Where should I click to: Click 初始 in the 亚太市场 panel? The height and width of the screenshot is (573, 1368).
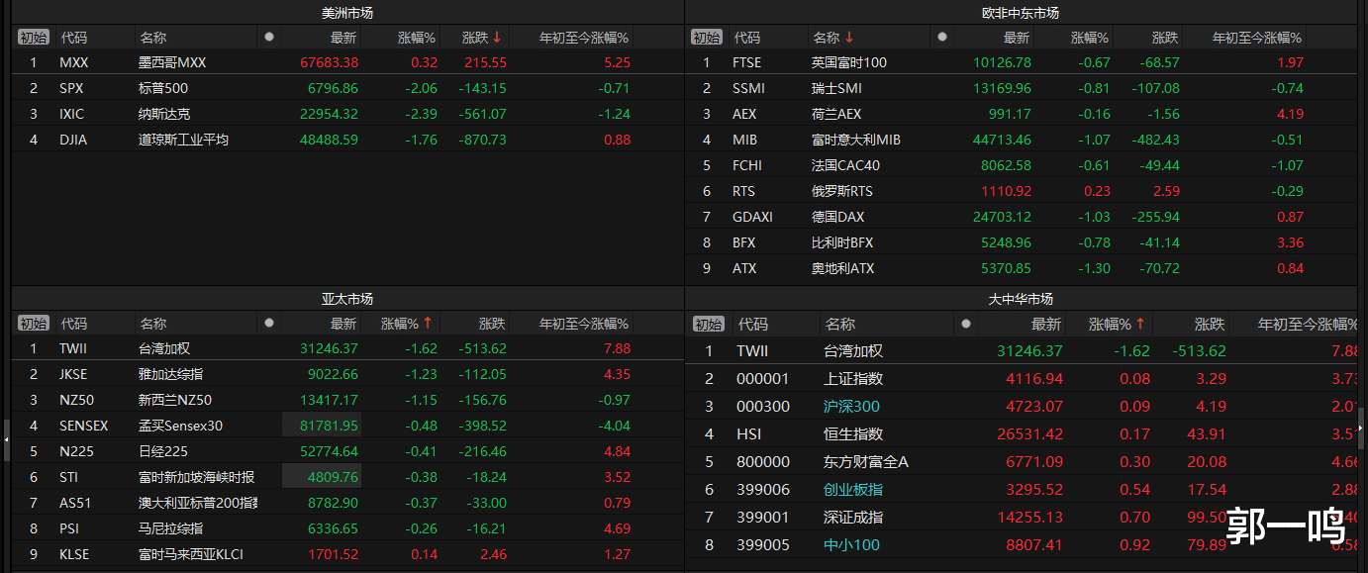(33, 324)
